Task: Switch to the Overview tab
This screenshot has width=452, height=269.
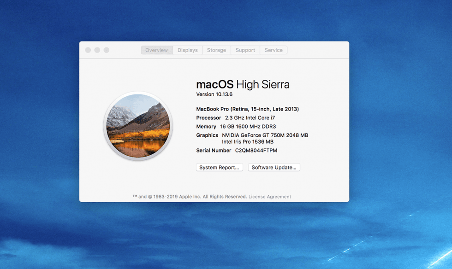Action: pyautogui.click(x=156, y=50)
